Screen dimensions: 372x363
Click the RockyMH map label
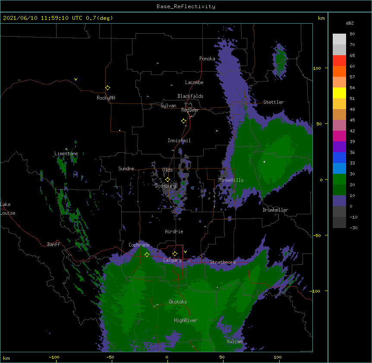tap(106, 98)
